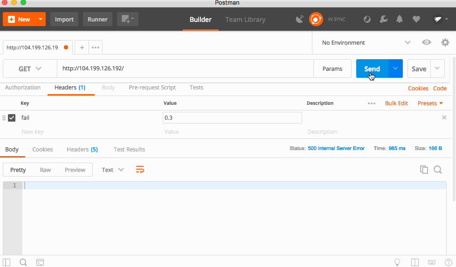The image size is (456, 267).
Task: Delete the fail header row with X
Action: [444, 118]
